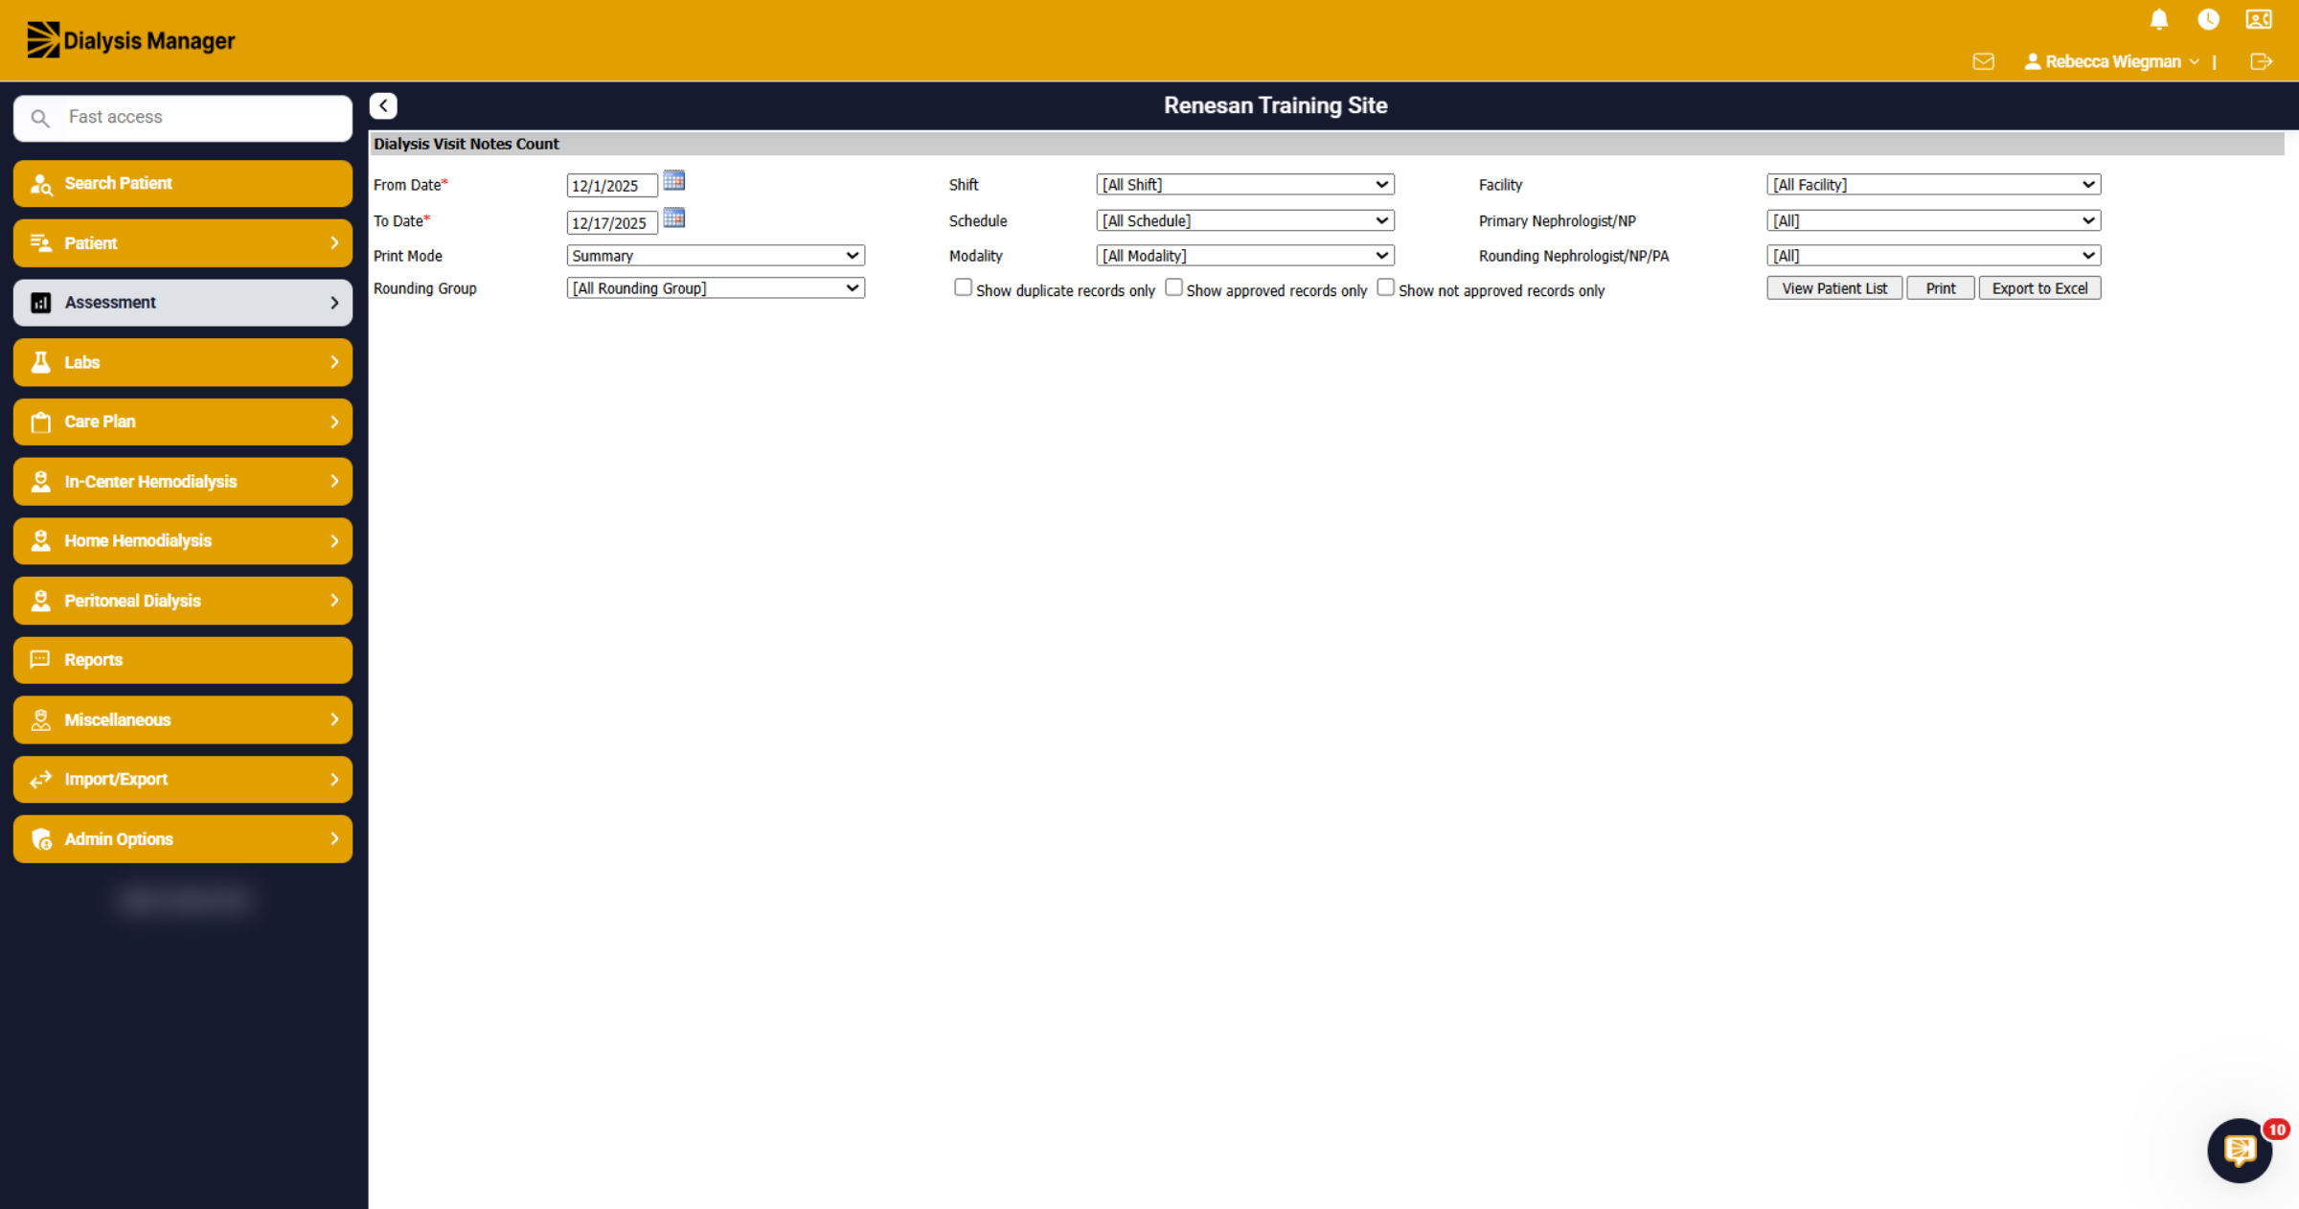This screenshot has width=2299, height=1209.
Task: Open the In-Center Hemodialysis menu
Action: [183, 482]
